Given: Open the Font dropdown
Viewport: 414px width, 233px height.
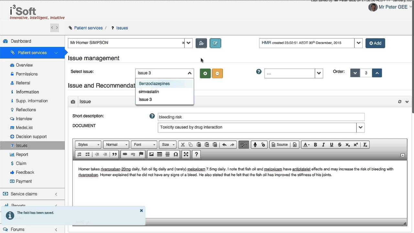Looking at the screenshot, I should [x=144, y=145].
